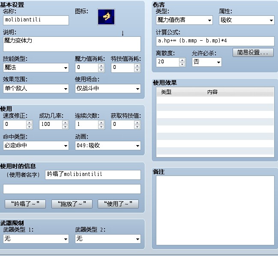Click the “施放了～” message template button
The width and height of the screenshot is (278, 256).
(x=72, y=204)
